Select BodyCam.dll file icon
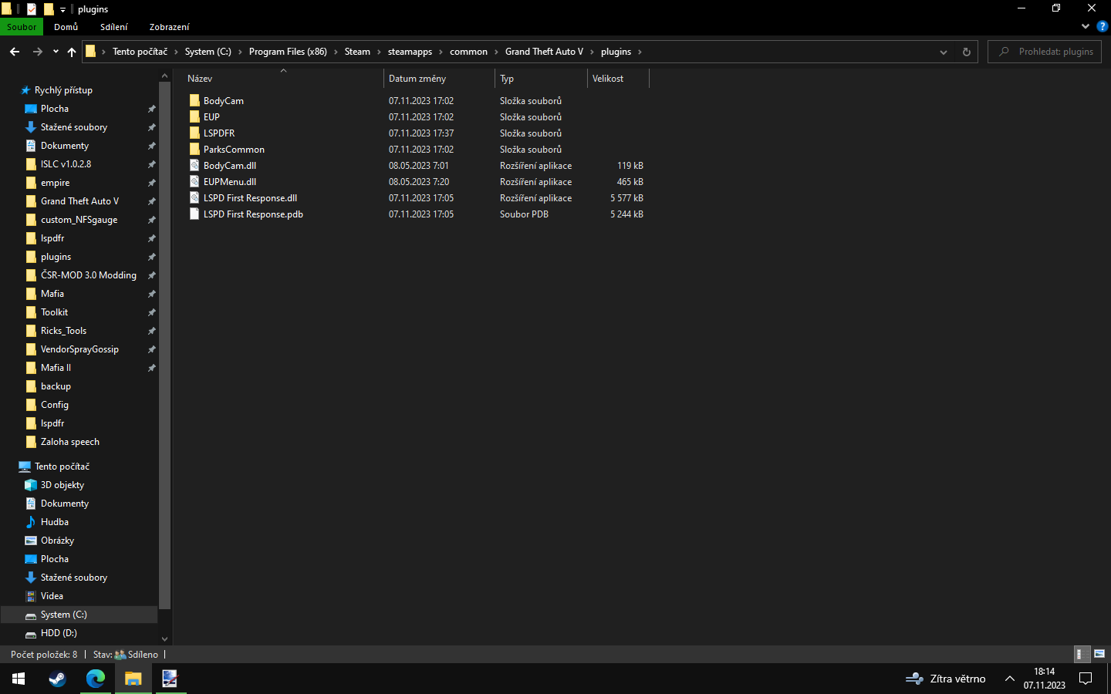 [x=194, y=166]
